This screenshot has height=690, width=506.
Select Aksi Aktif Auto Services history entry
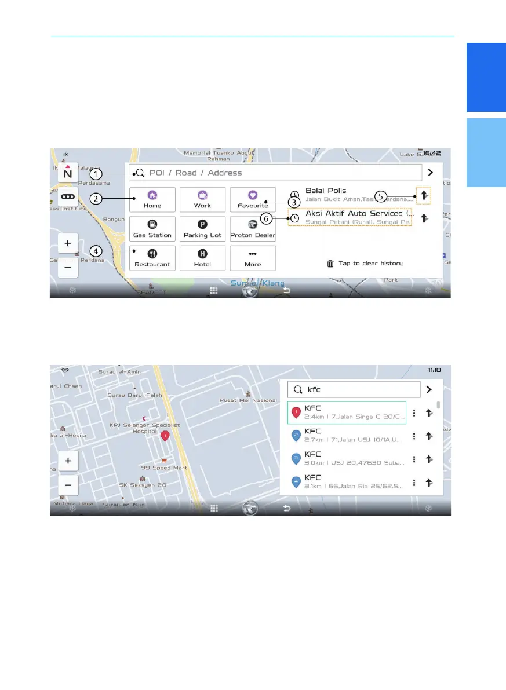(350, 217)
